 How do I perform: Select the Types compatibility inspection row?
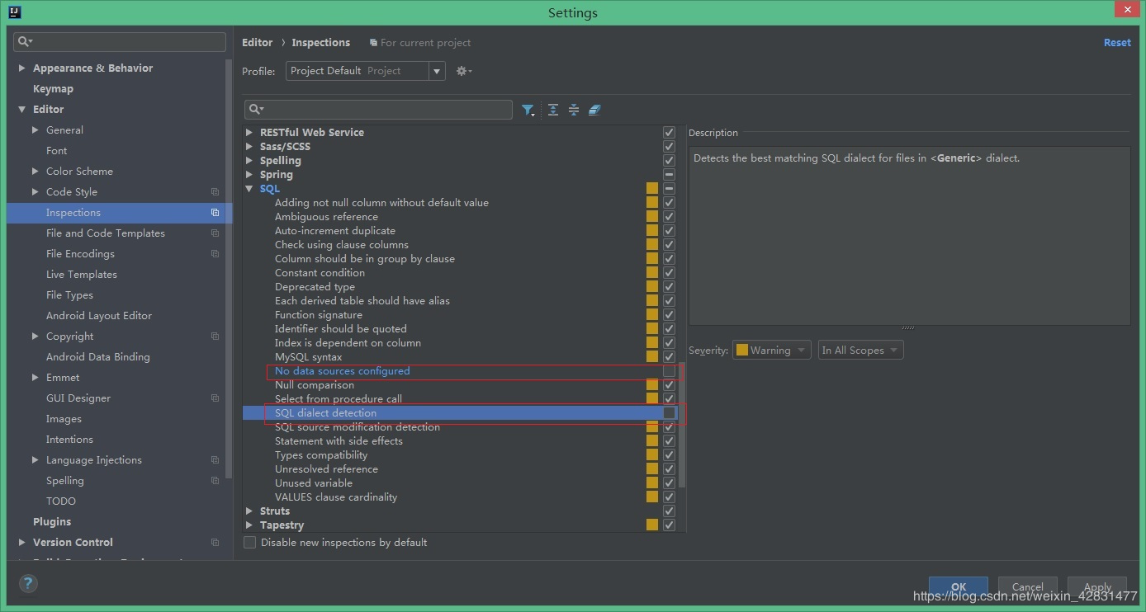pos(460,455)
